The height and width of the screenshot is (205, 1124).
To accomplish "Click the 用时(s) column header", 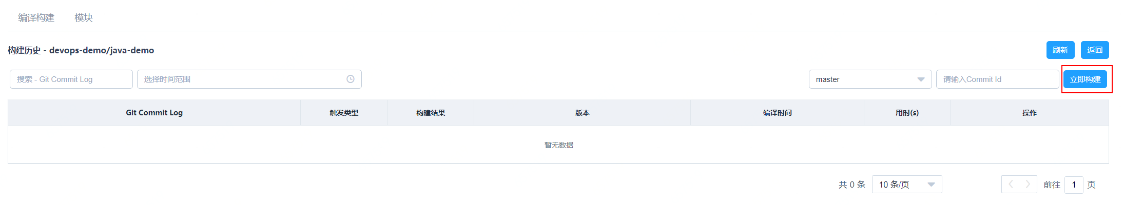I will (907, 113).
